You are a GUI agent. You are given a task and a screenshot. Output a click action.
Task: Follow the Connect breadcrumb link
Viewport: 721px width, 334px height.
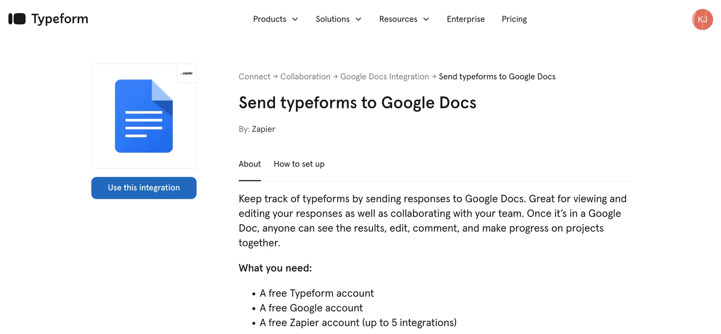(254, 77)
